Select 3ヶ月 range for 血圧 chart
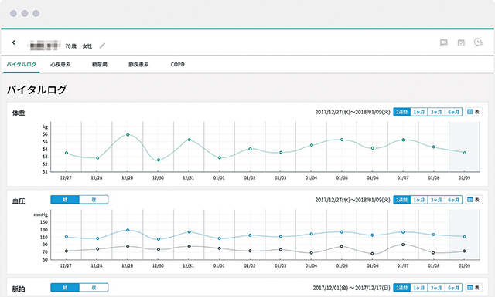 coord(436,200)
